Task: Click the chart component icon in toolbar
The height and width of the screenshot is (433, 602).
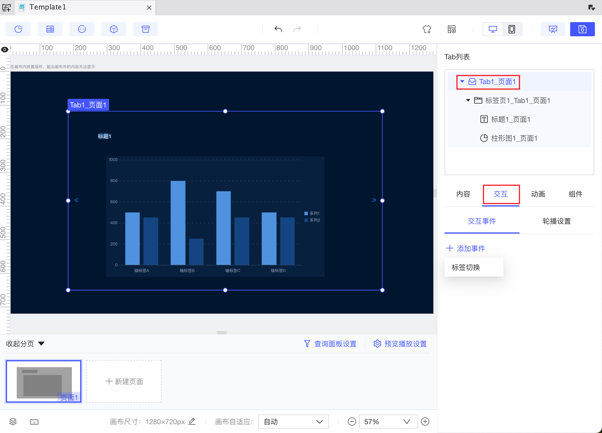Action: click(18, 29)
